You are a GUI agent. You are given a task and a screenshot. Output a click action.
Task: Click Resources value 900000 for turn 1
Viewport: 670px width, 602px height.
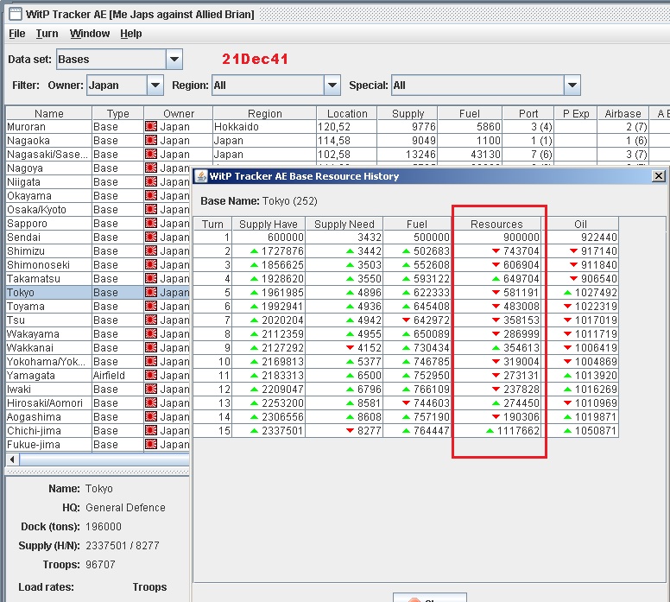point(521,238)
